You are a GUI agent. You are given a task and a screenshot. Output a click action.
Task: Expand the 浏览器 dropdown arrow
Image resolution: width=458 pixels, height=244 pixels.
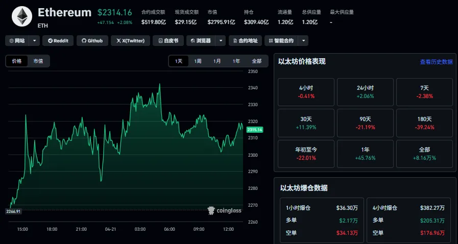point(221,40)
